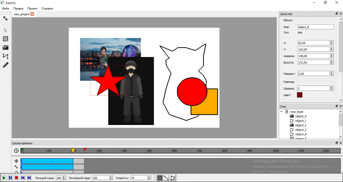Open the Справка menu

click(47, 9)
